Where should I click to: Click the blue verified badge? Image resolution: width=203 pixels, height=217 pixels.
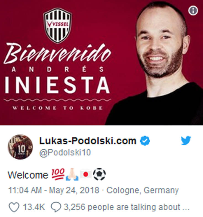[145, 141]
